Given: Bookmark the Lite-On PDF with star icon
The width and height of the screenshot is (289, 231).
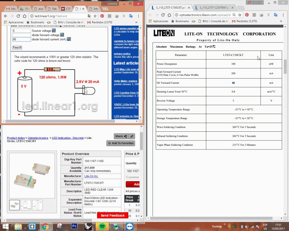Looking at the screenshot, I should click(x=240, y=15).
